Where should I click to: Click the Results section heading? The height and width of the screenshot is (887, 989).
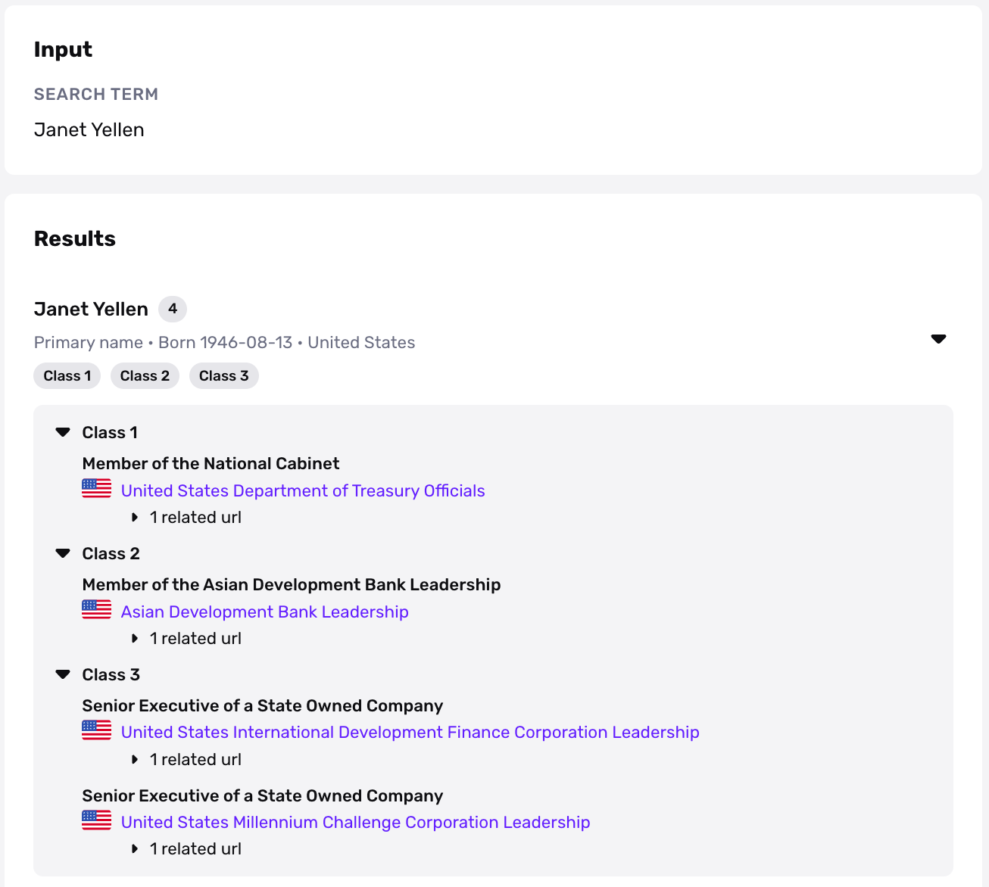75,239
